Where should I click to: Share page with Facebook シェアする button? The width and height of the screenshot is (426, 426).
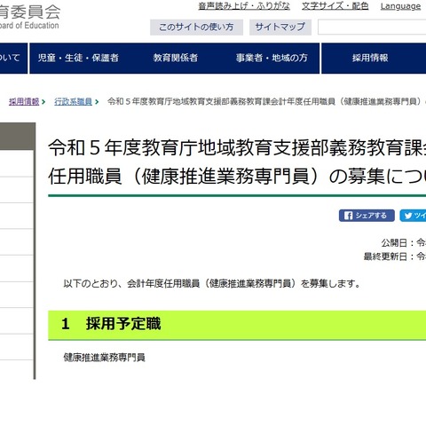tap(367, 216)
